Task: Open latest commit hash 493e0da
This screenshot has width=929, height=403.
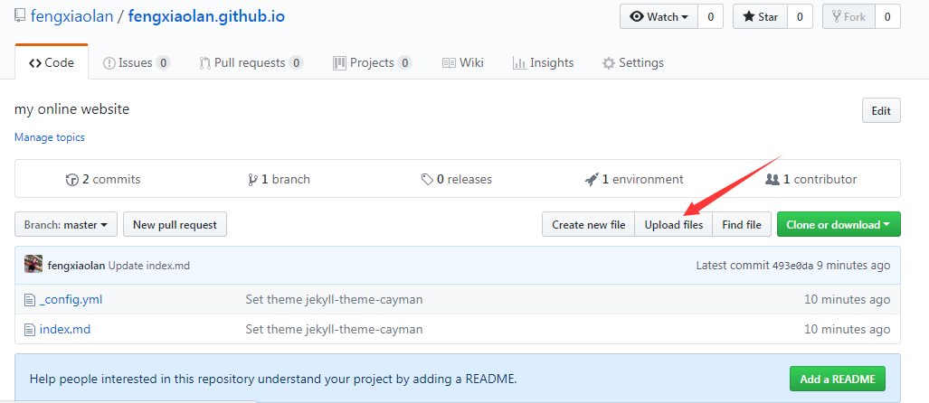Action: click(x=792, y=266)
